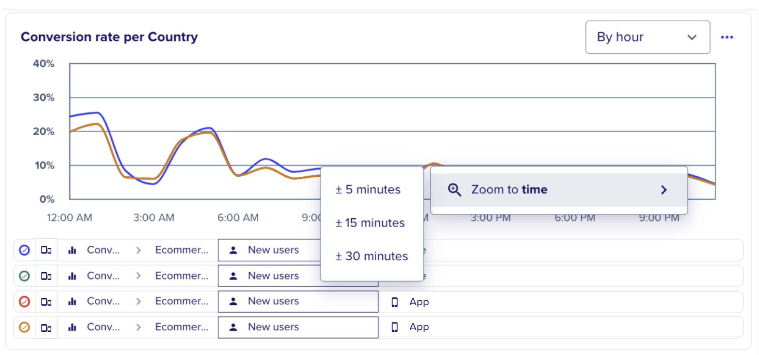759x355 pixels.
Task: Click the 0% axis label
Action: tap(47, 199)
